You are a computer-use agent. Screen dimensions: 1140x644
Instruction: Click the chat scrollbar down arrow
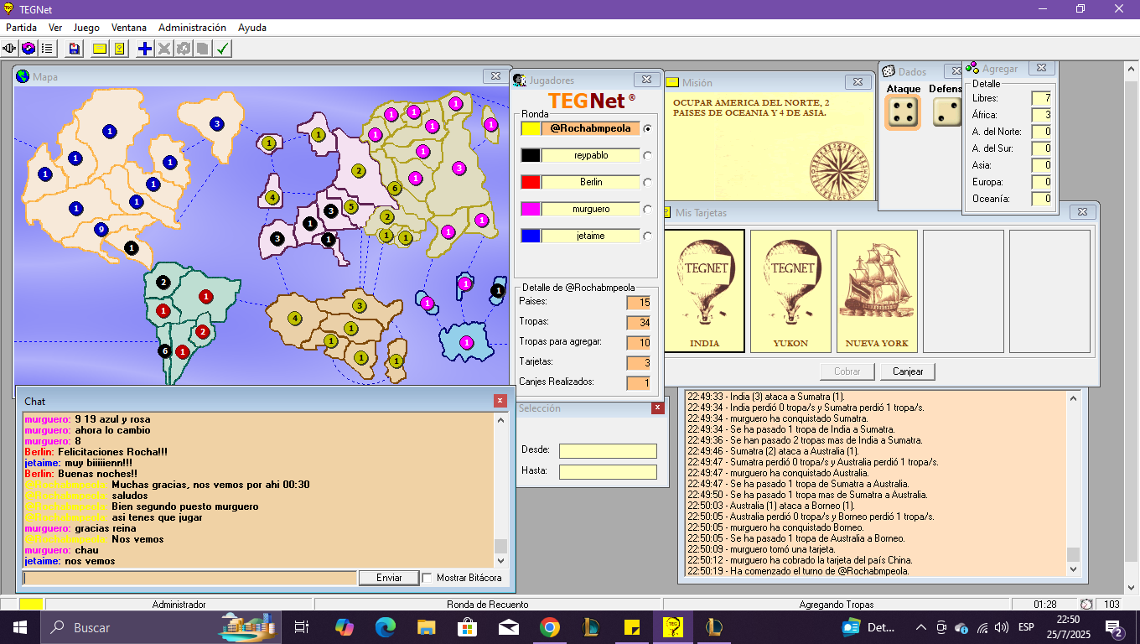point(500,561)
